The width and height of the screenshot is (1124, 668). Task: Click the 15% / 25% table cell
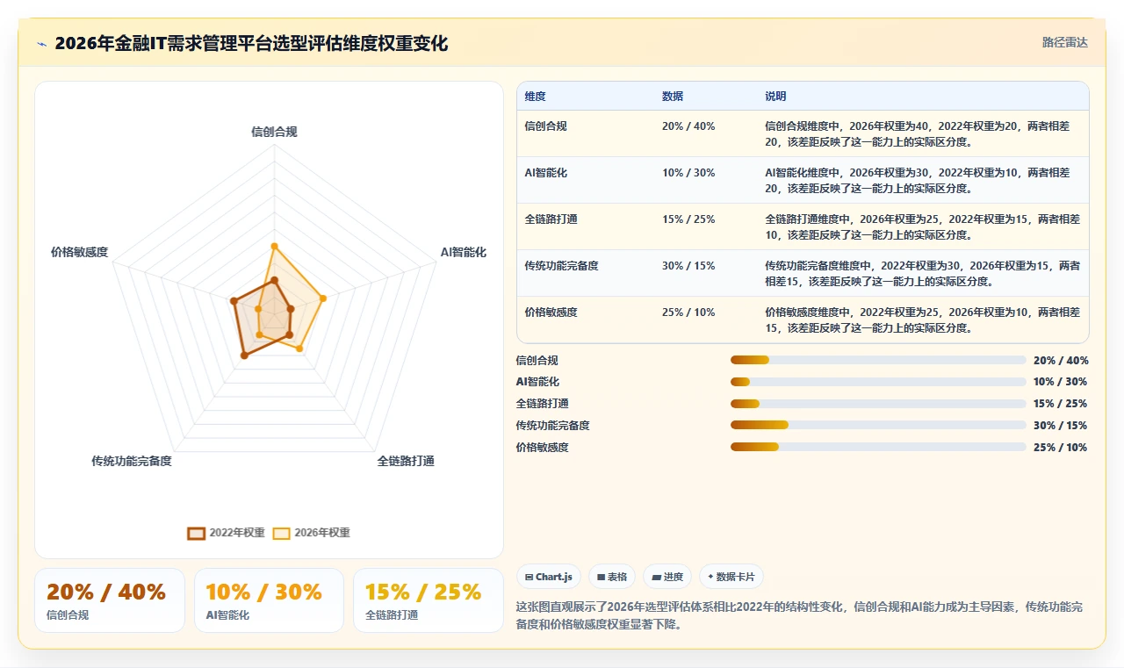tap(688, 219)
